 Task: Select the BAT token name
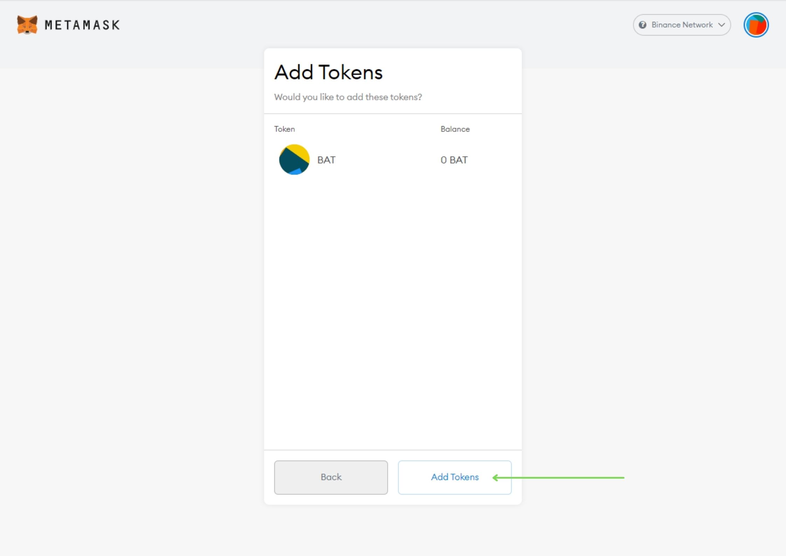point(326,160)
